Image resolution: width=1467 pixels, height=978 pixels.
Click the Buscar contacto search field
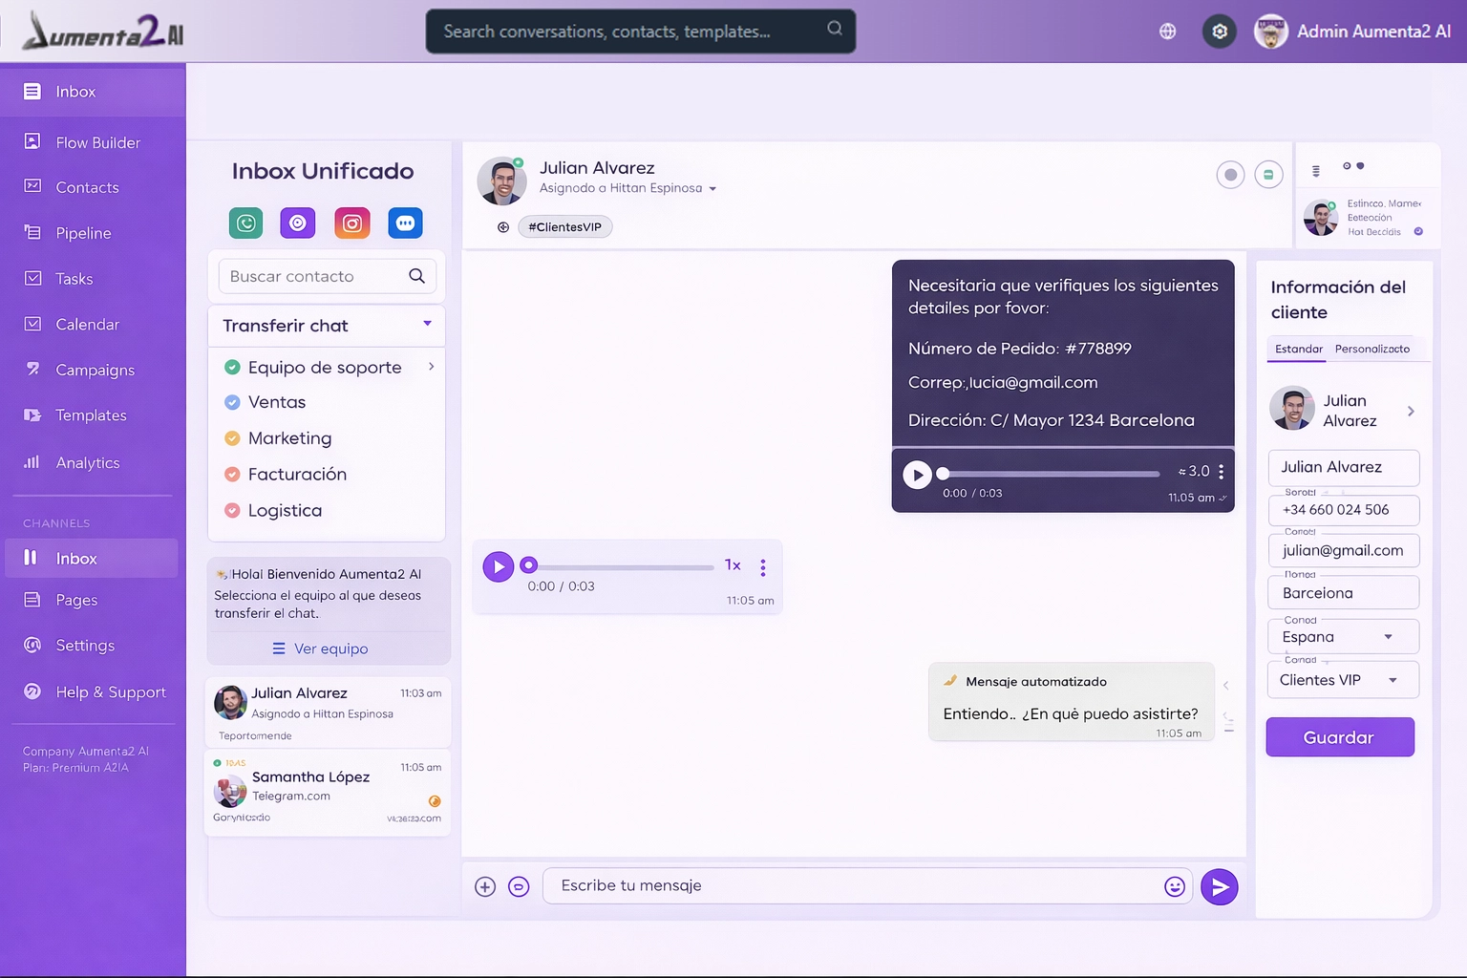313,277
